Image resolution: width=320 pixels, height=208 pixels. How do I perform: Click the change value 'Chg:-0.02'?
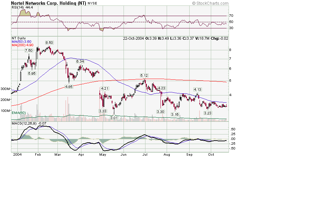(219, 38)
